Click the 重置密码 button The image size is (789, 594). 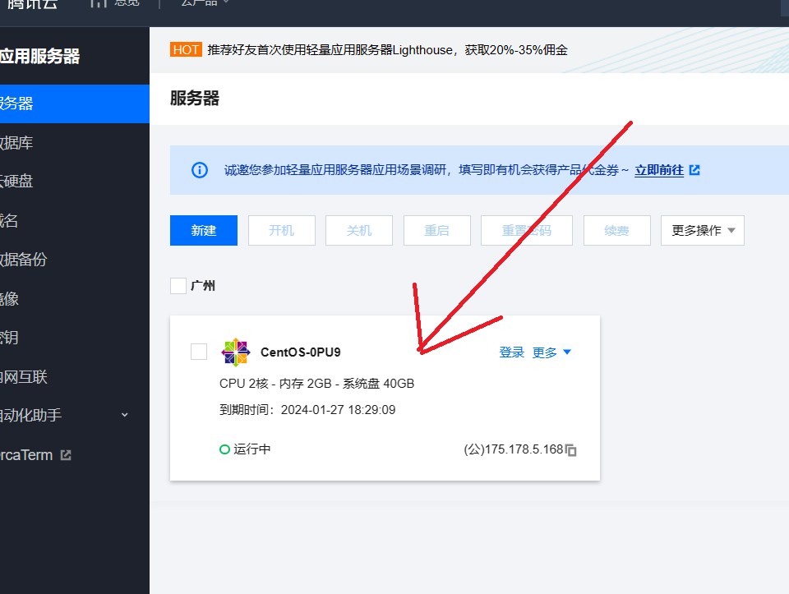click(x=526, y=230)
